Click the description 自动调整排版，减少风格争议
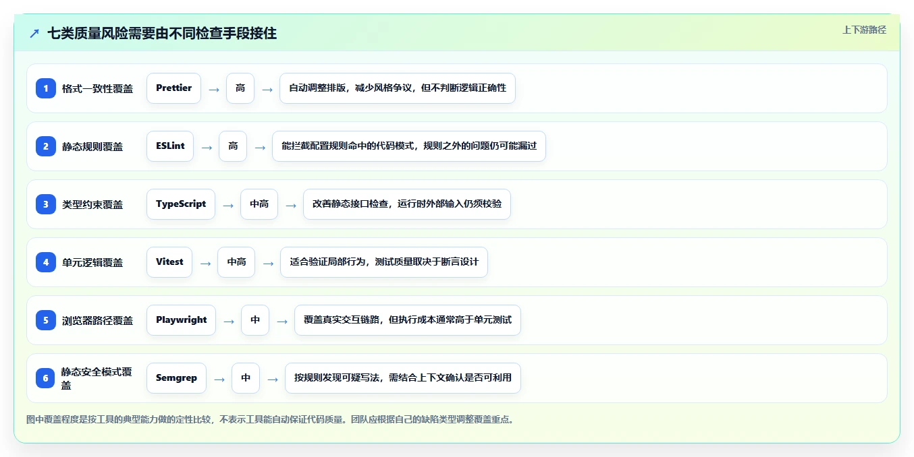 (x=398, y=88)
